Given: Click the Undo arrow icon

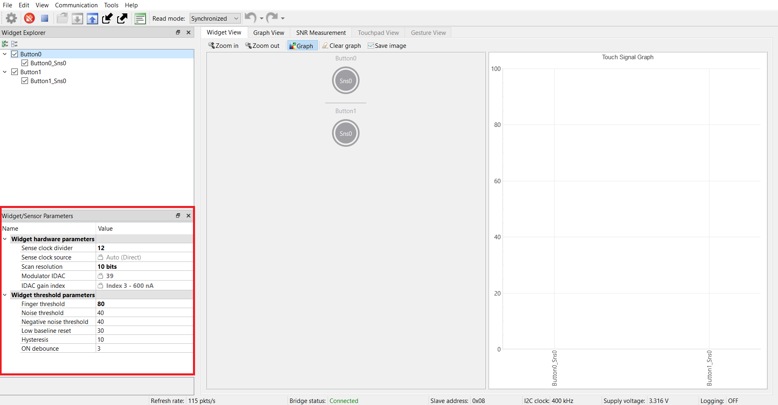Looking at the screenshot, I should (x=251, y=18).
